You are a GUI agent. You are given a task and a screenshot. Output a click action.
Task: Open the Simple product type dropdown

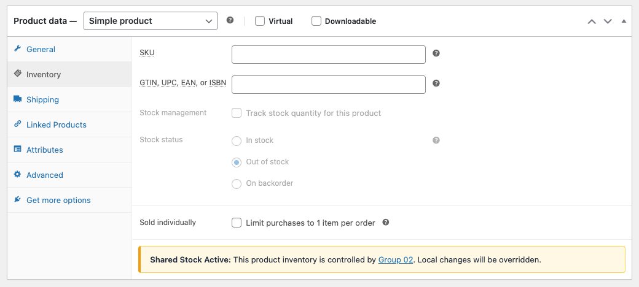point(150,21)
